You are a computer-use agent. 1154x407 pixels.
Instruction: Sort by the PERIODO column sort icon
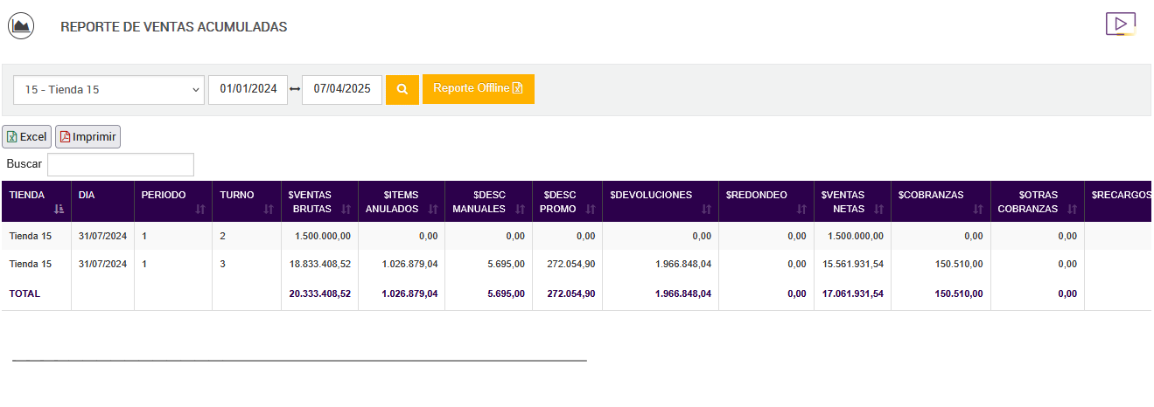[200, 209]
